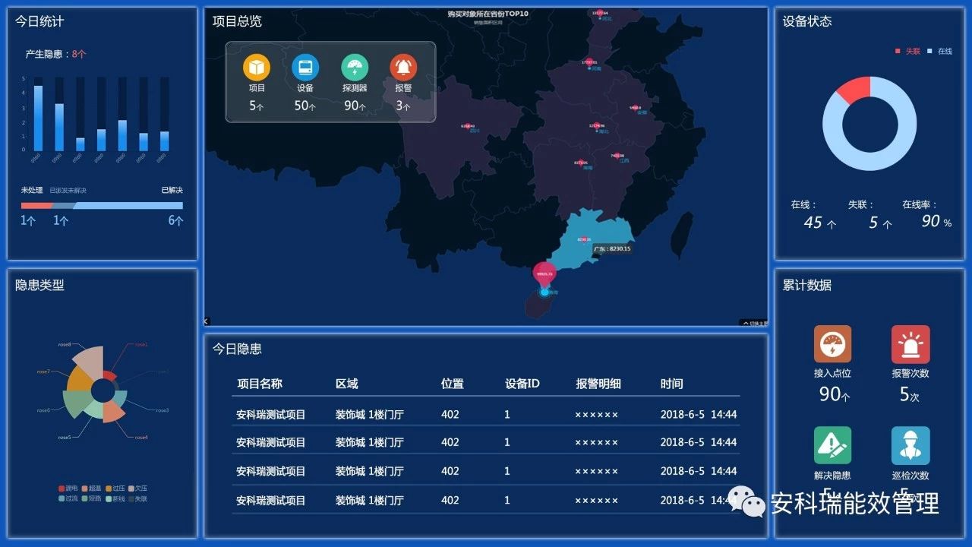Toggle the 在线 legend in 设备状态
This screenshot has width=972, height=547.
coord(940,51)
